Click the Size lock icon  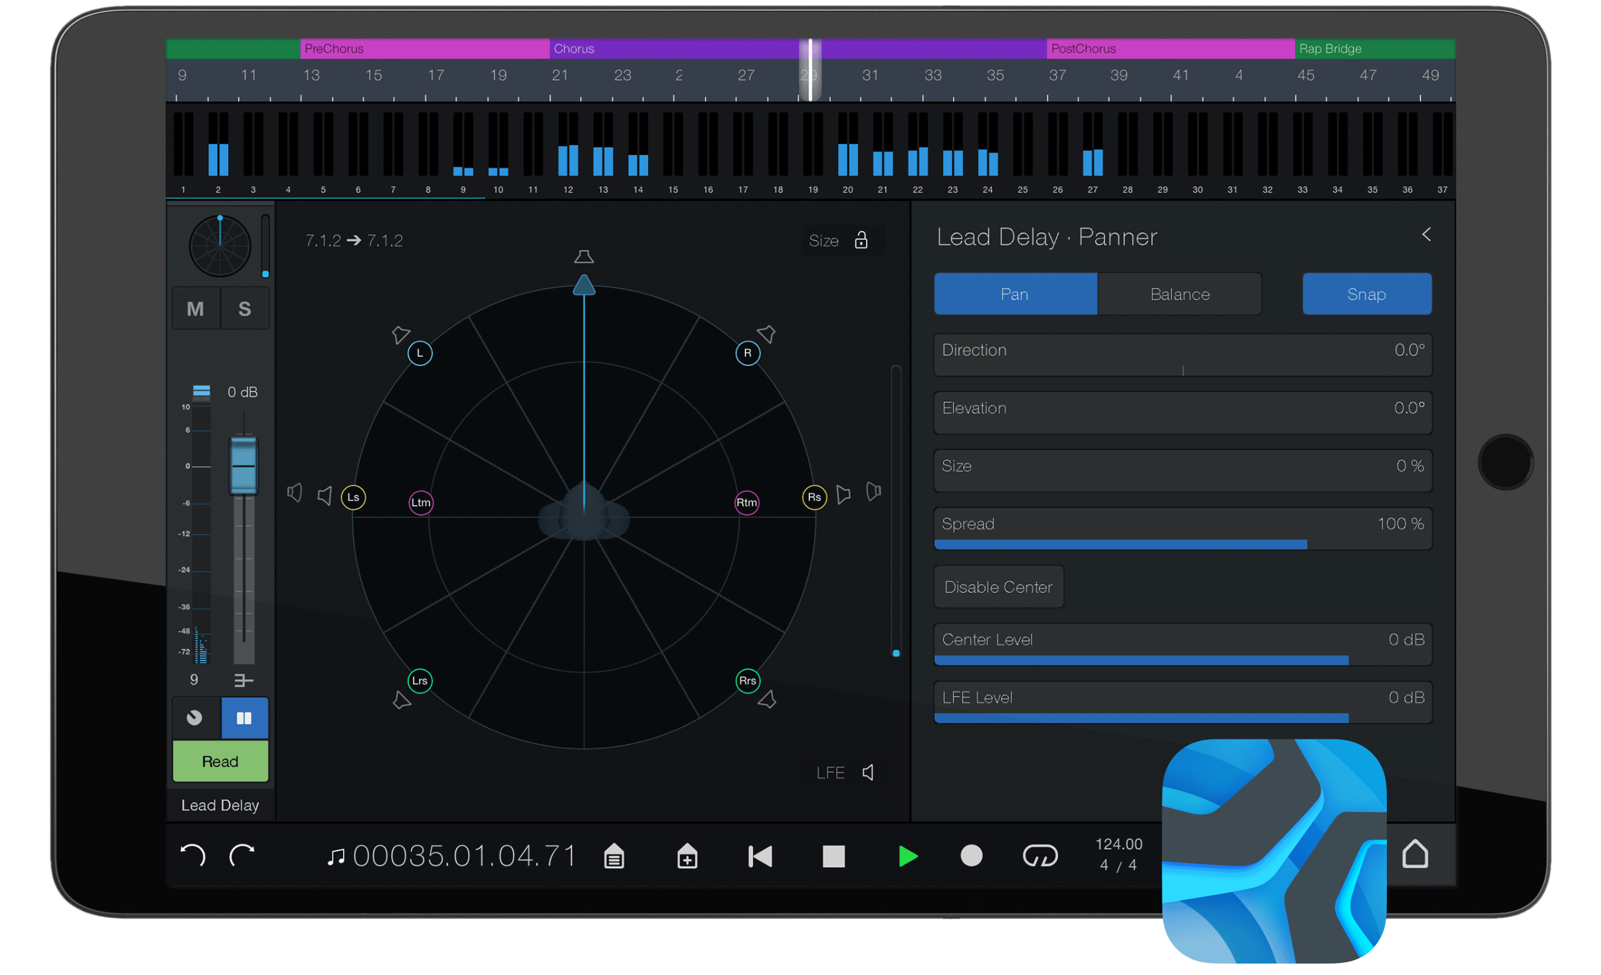(861, 241)
